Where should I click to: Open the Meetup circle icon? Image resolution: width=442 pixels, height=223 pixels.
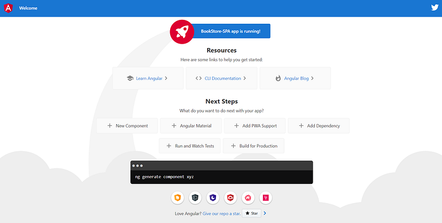pyautogui.click(x=248, y=198)
